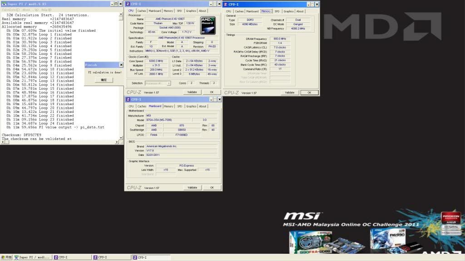This screenshot has height=261, width=465.
Task: Open the SPD tab in Memory window
Action: (277, 11)
